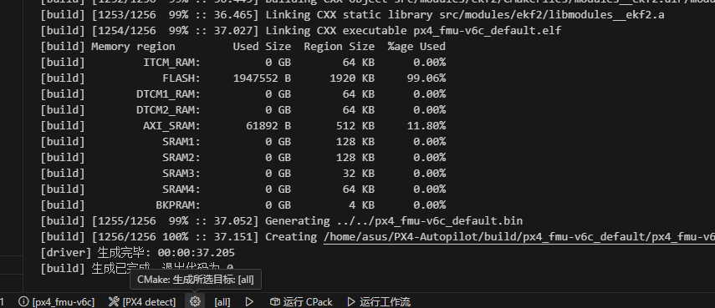Click the SRAM4 memory row

pos(243,189)
